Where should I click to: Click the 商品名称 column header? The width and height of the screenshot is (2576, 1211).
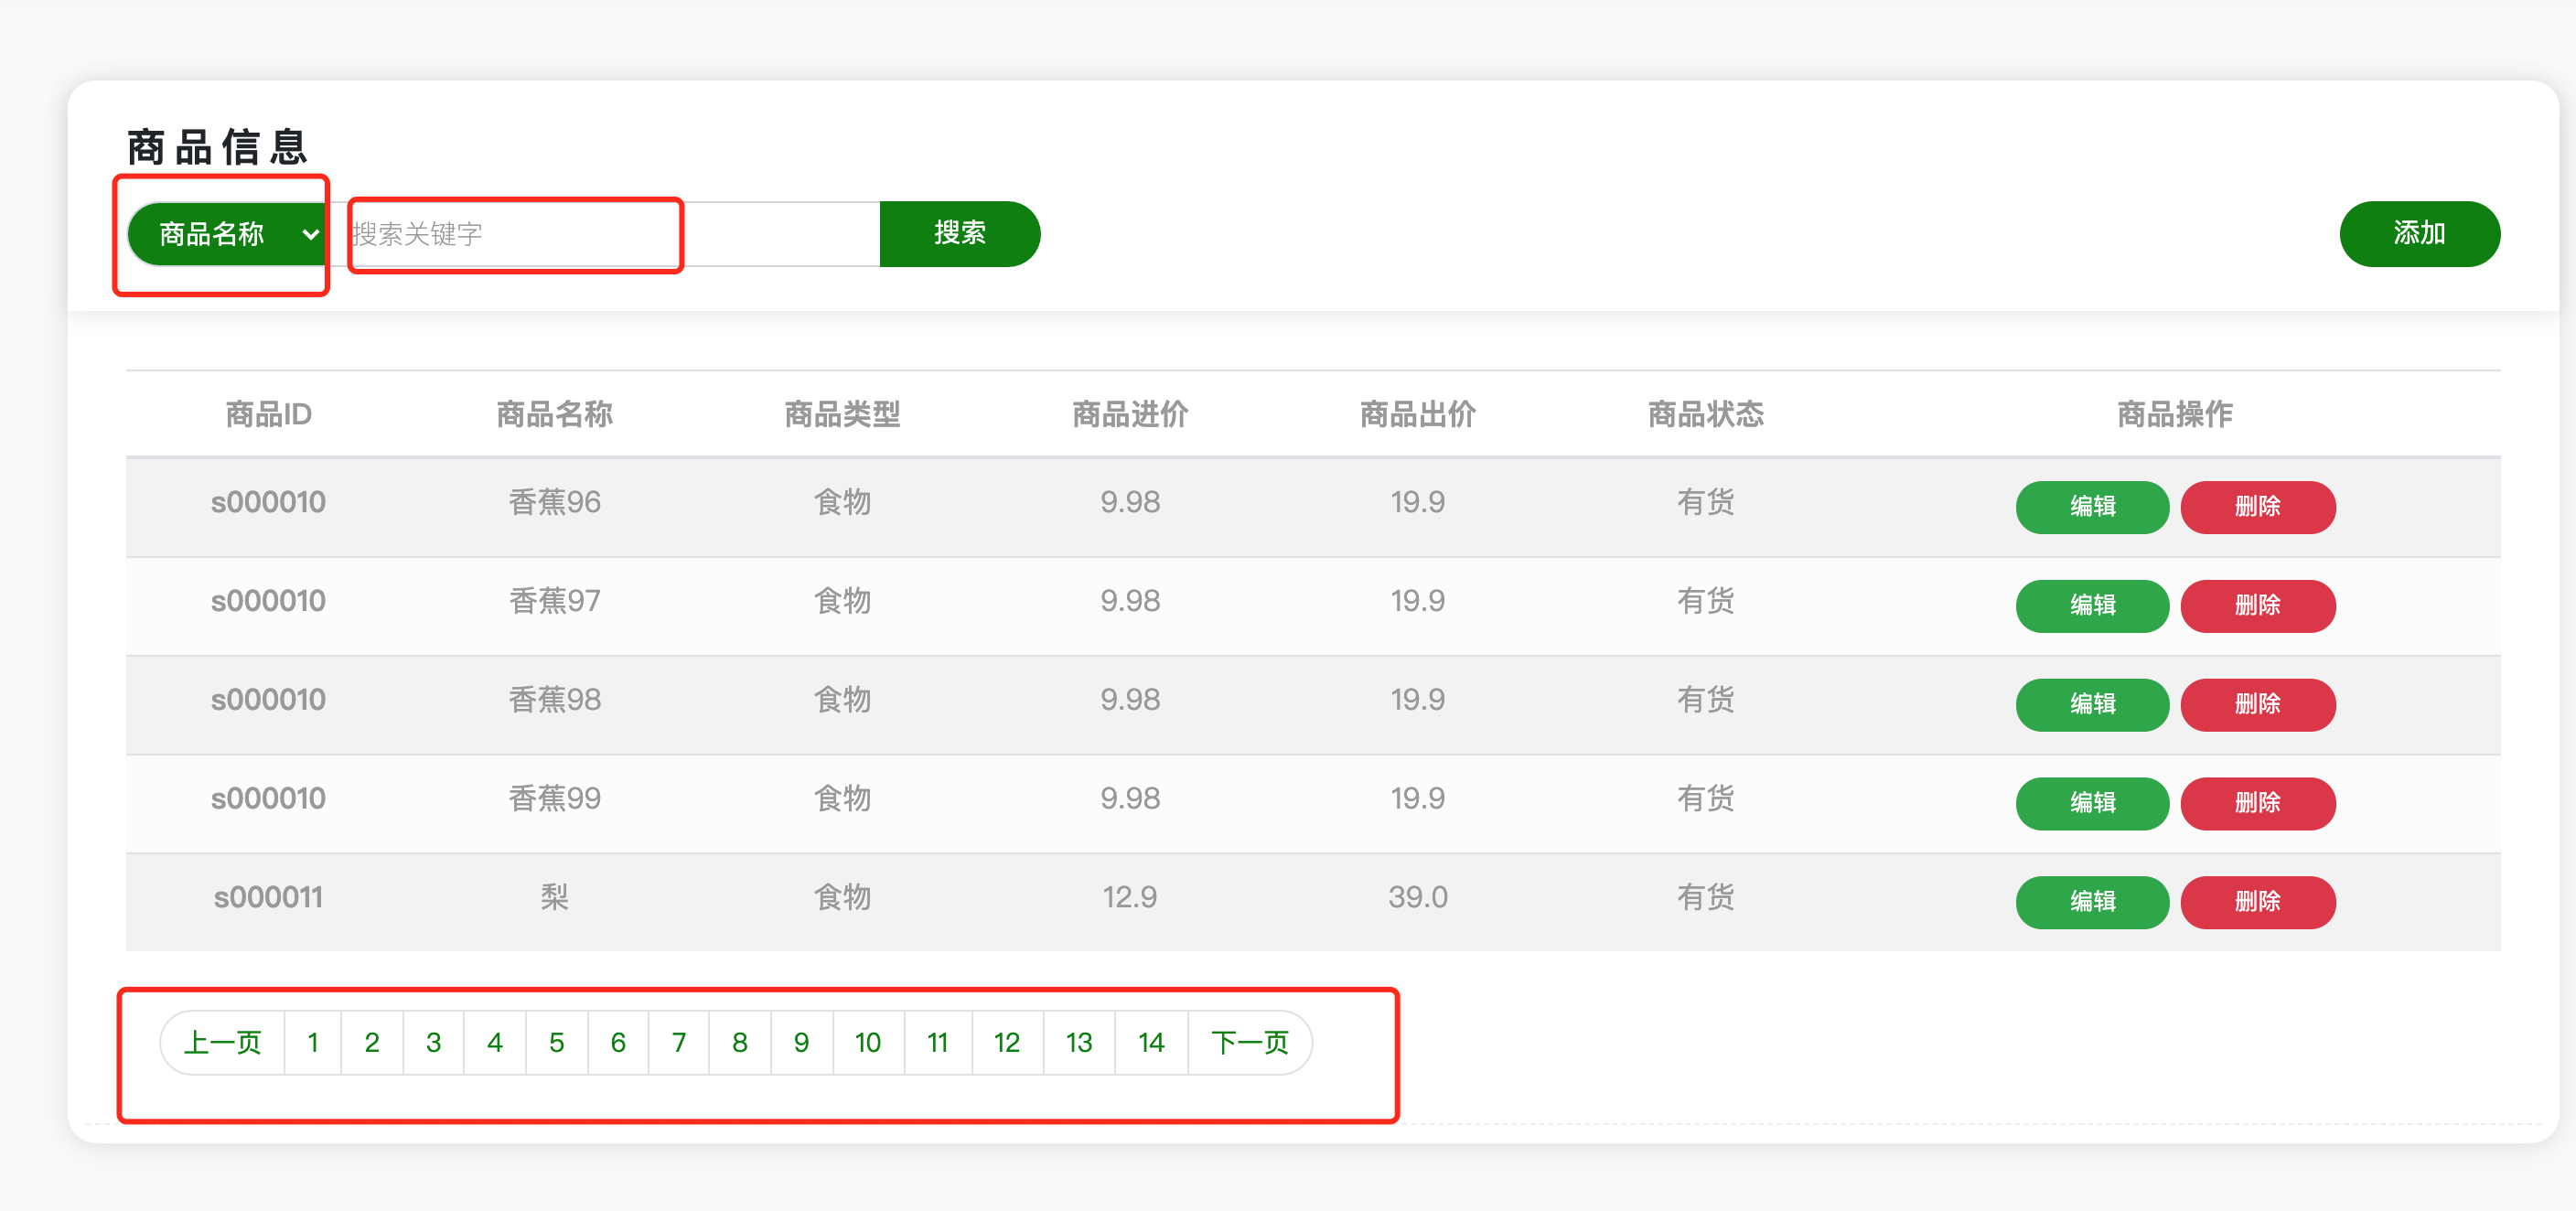(x=554, y=414)
